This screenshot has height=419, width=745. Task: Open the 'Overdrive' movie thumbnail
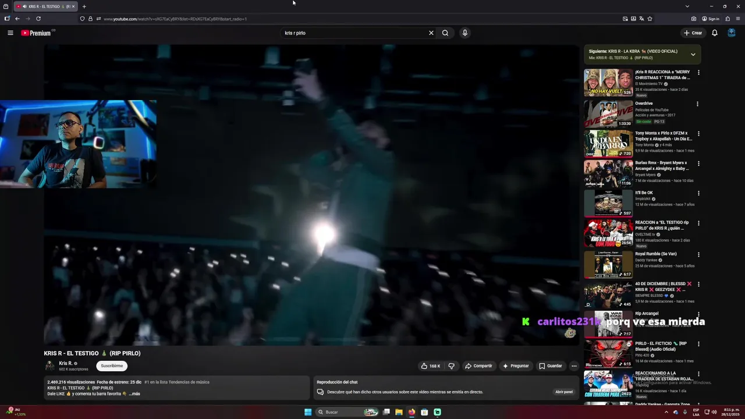click(608, 113)
